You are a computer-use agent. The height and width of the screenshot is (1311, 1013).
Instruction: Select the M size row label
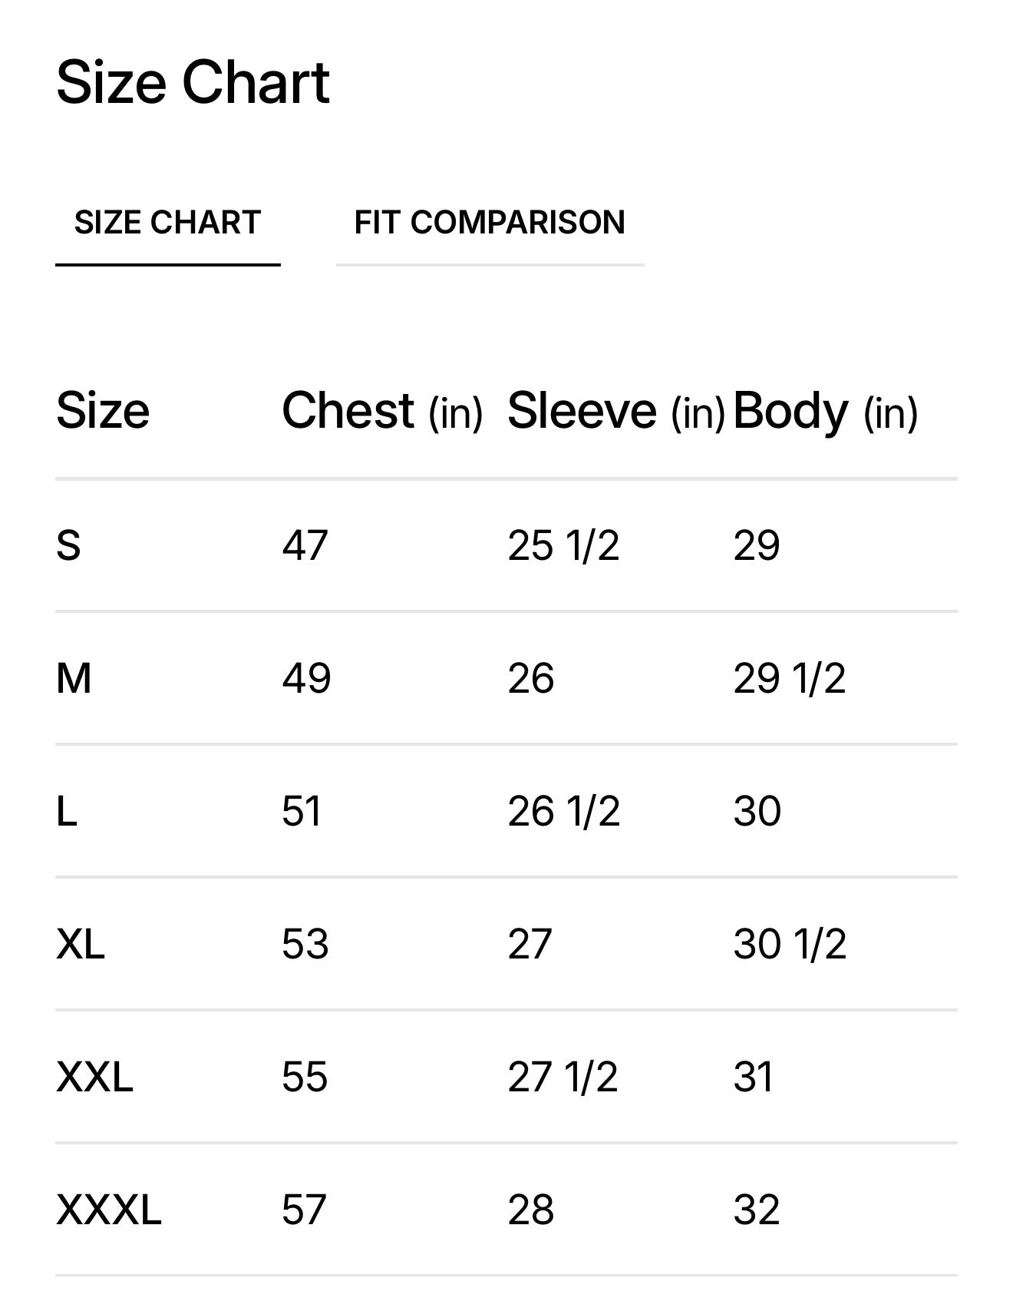(x=74, y=678)
